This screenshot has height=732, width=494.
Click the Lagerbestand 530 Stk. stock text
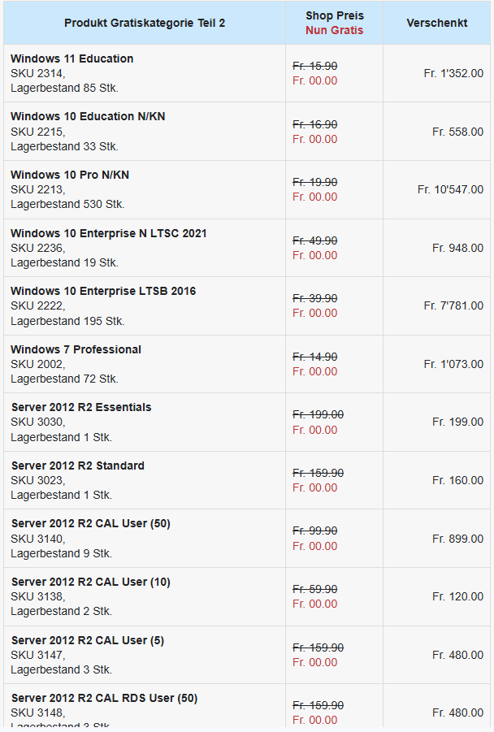(x=67, y=204)
